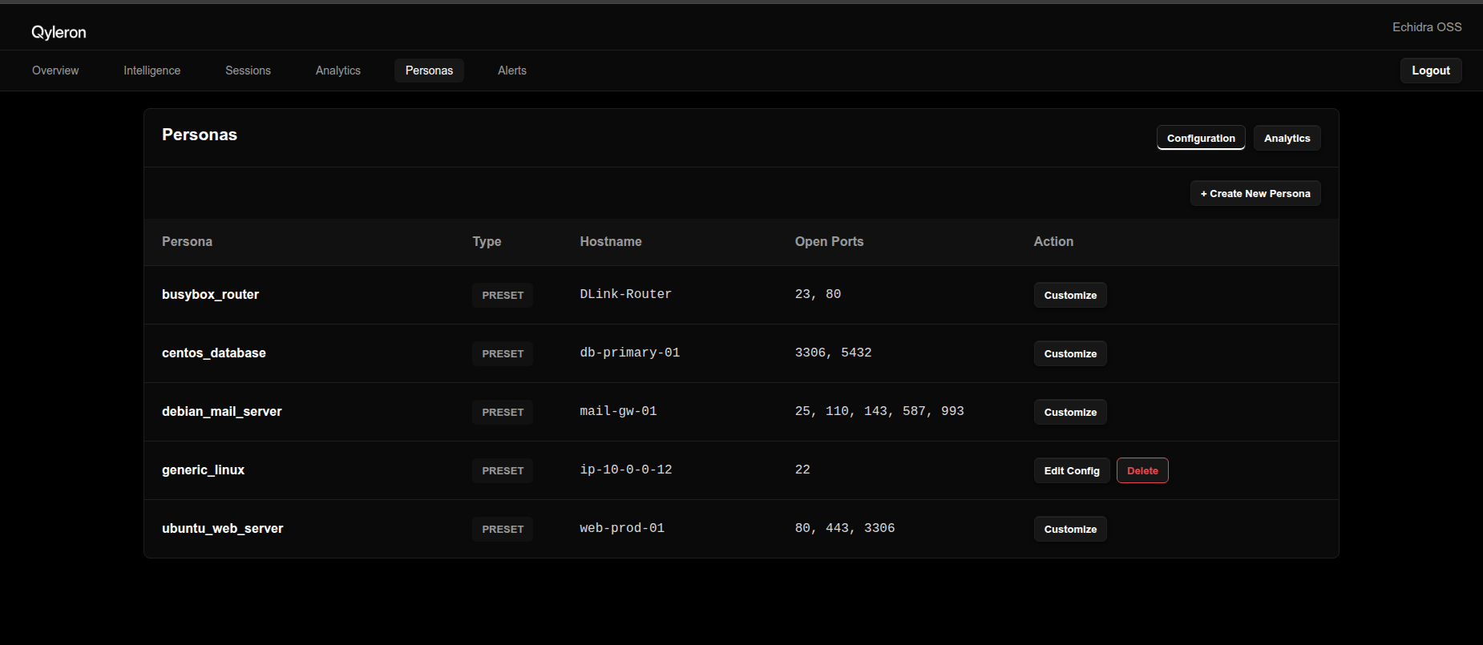Click the Type column header

click(x=487, y=241)
